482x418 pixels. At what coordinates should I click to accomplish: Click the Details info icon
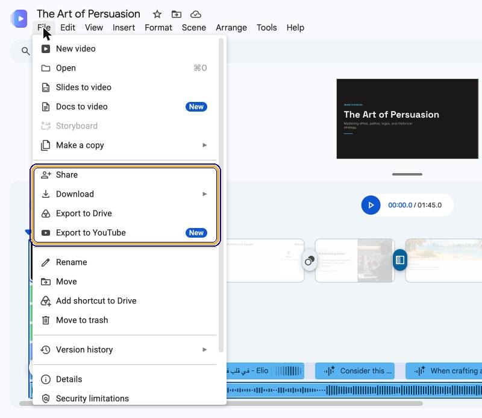[x=46, y=379]
